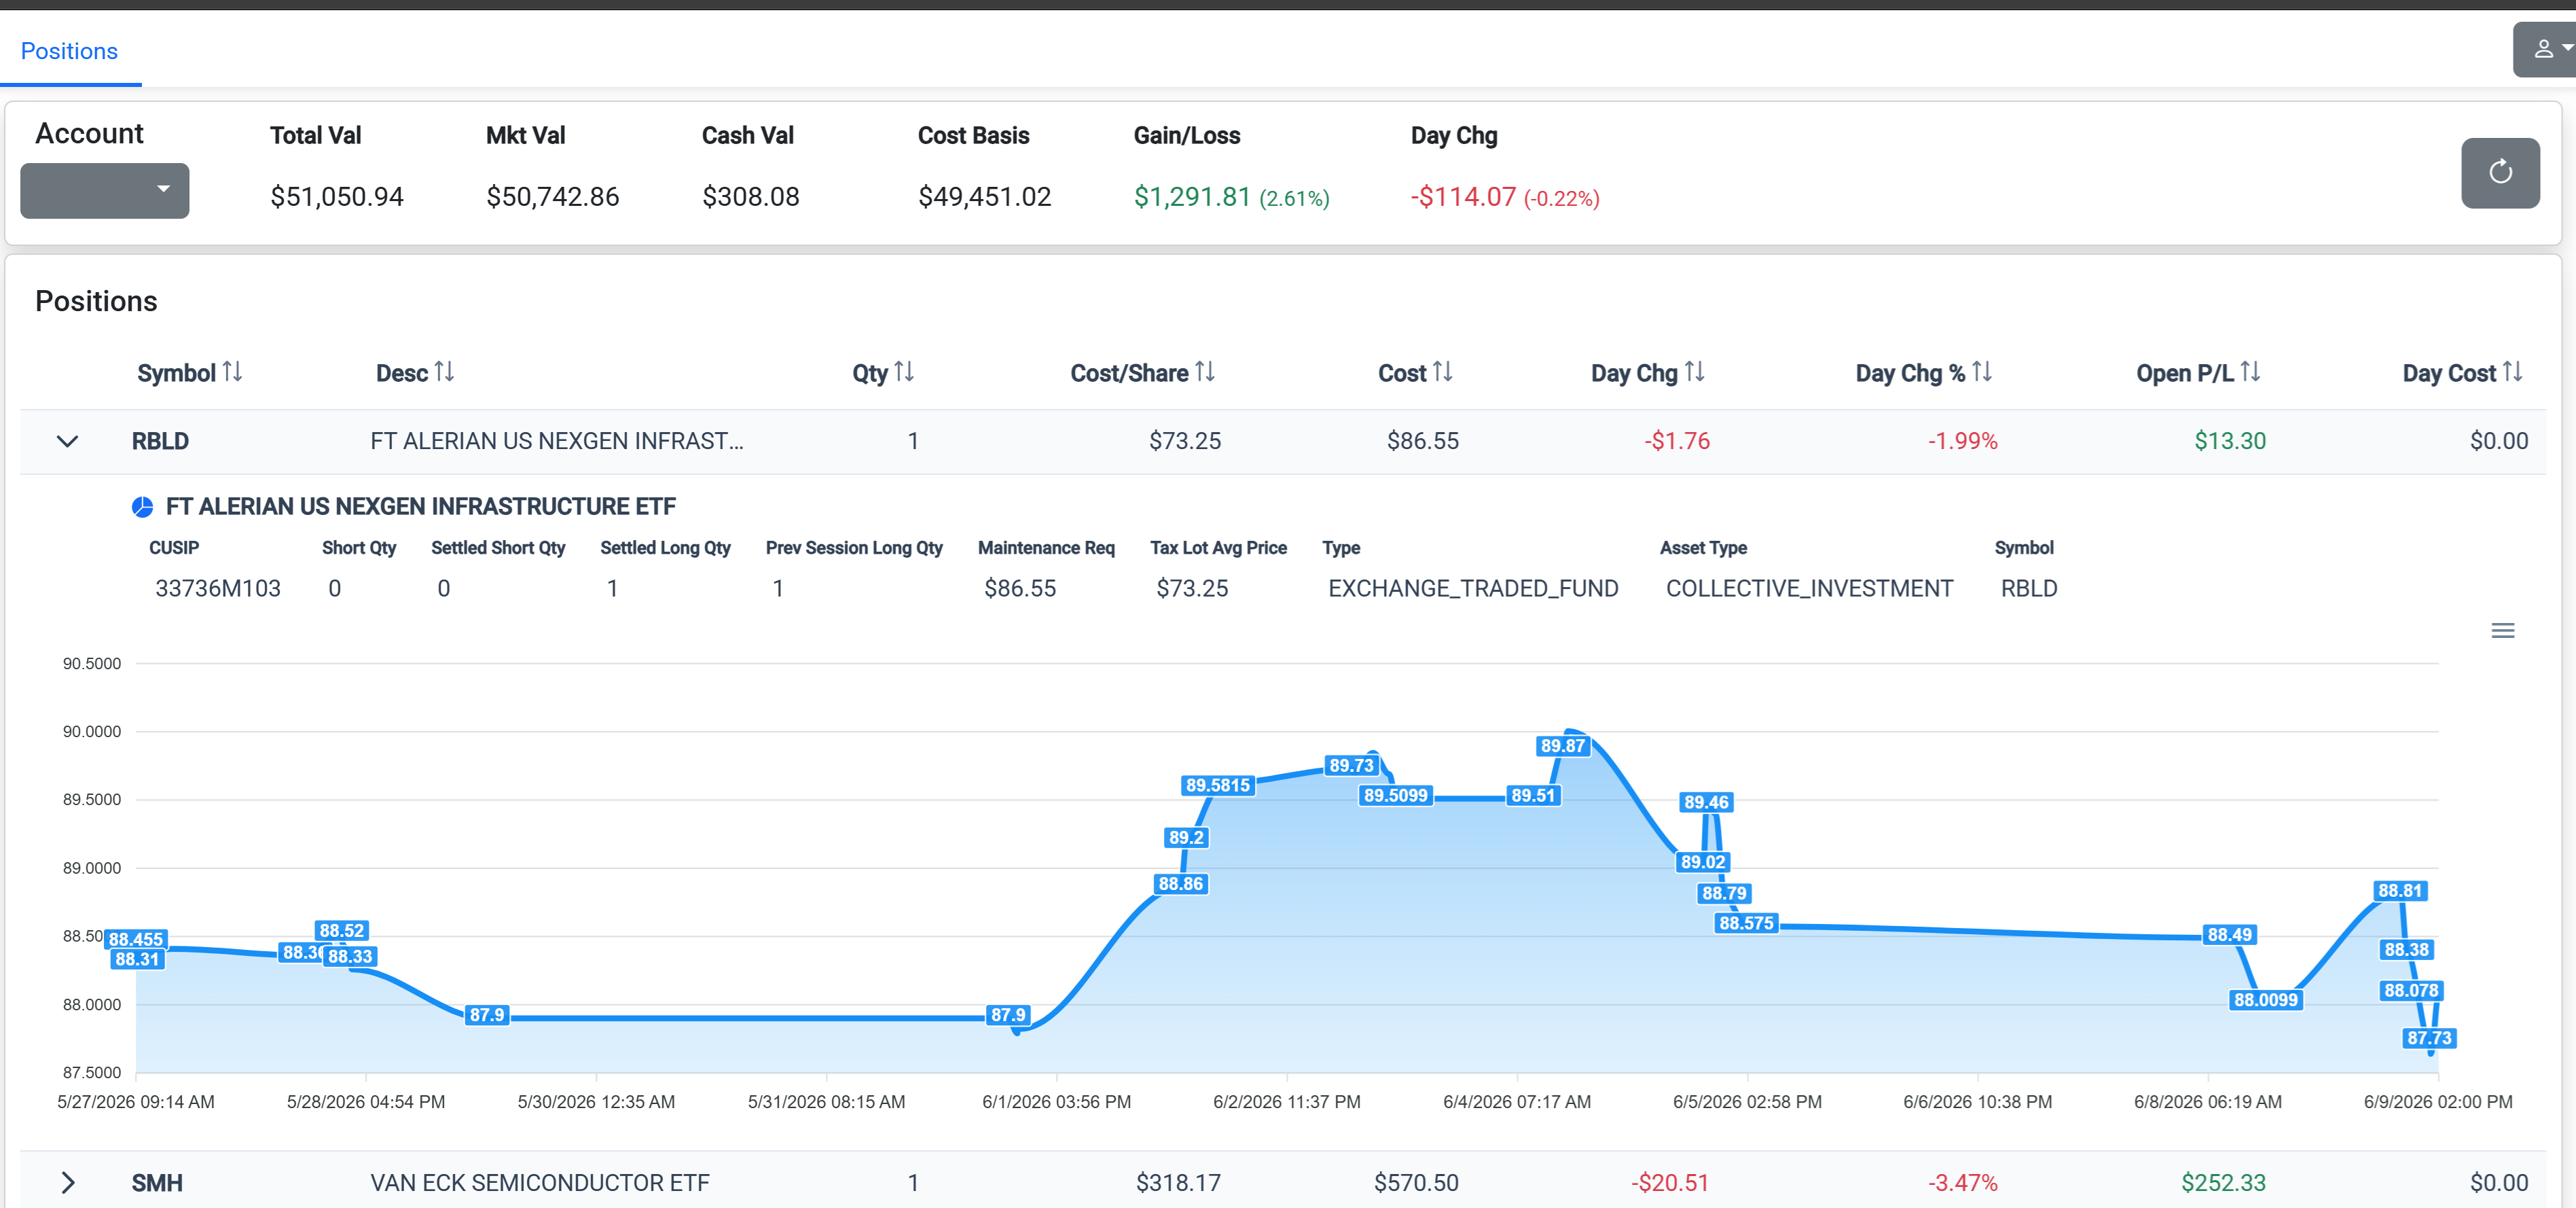Click the 88.0099 chart data label
The height and width of the screenshot is (1208, 2576).
tap(2265, 1000)
